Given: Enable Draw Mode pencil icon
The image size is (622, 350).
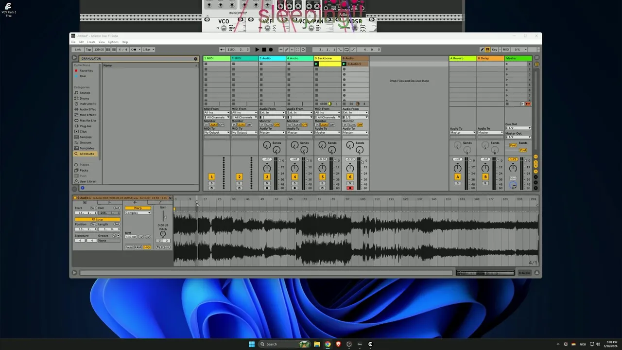Looking at the screenshot, I should [482, 50].
